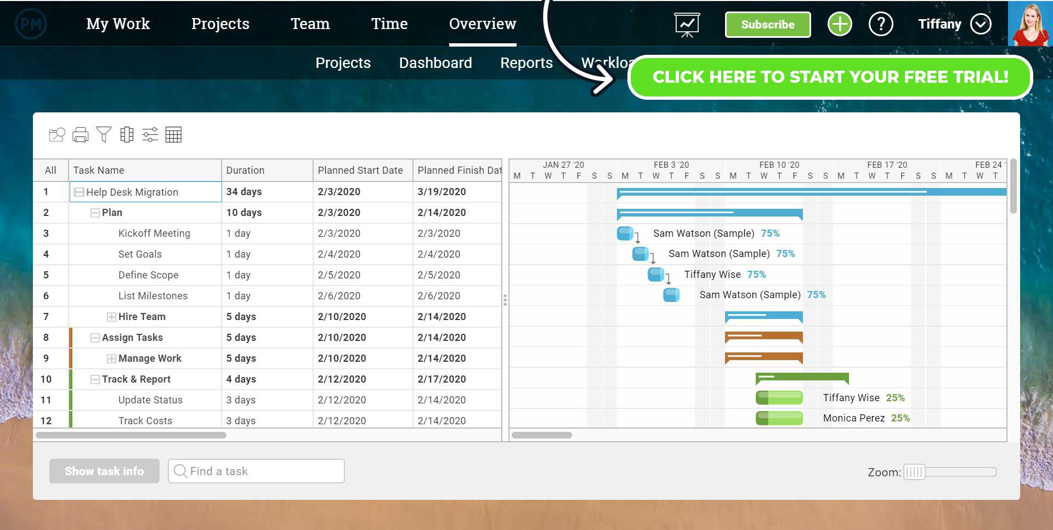Screen dimensions: 1053x530
Task: Click row number 10 cell
Action: point(46,379)
